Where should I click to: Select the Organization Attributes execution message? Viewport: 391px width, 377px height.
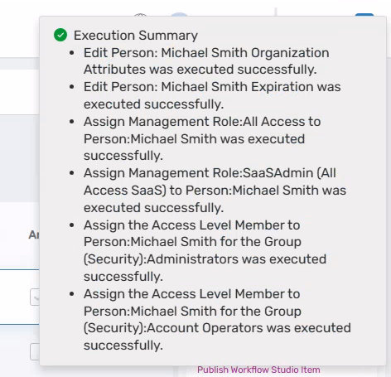206,61
